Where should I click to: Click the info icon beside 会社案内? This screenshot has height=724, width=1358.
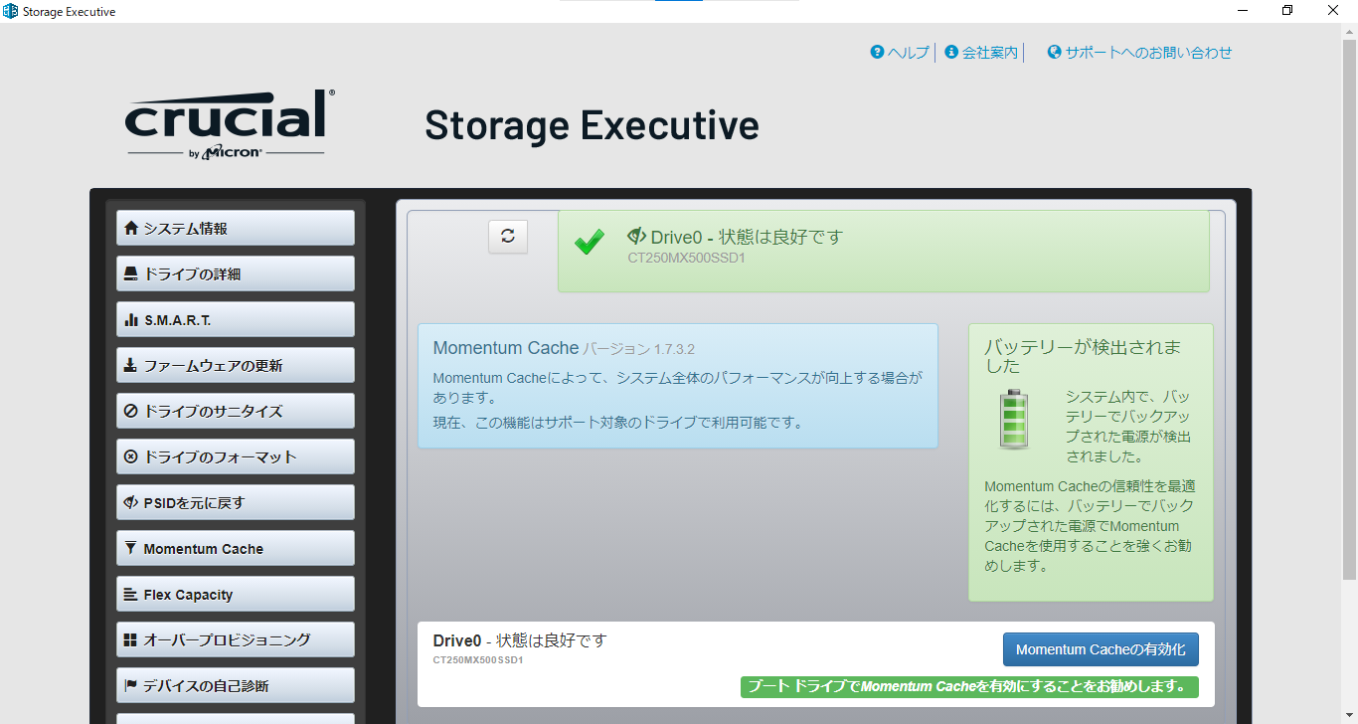[x=951, y=52]
